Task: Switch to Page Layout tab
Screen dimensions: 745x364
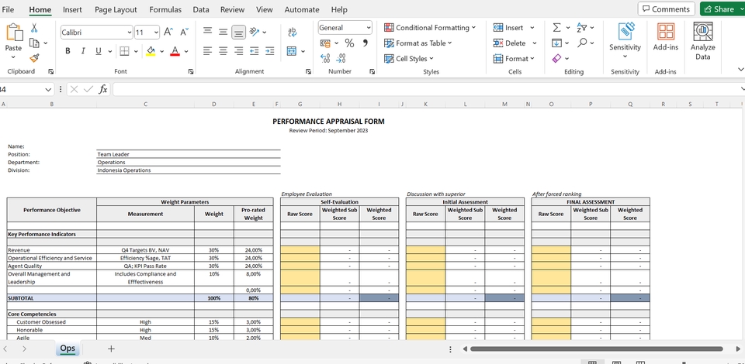Action: click(116, 9)
